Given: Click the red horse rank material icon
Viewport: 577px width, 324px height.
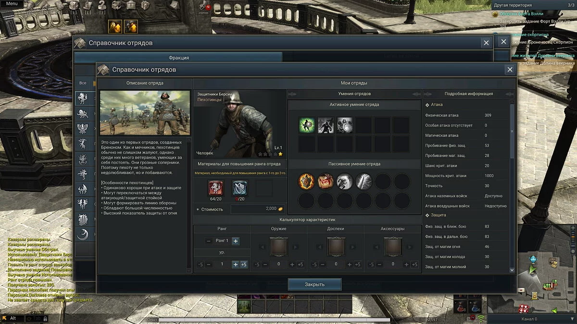Looking at the screenshot, I should (215, 188).
